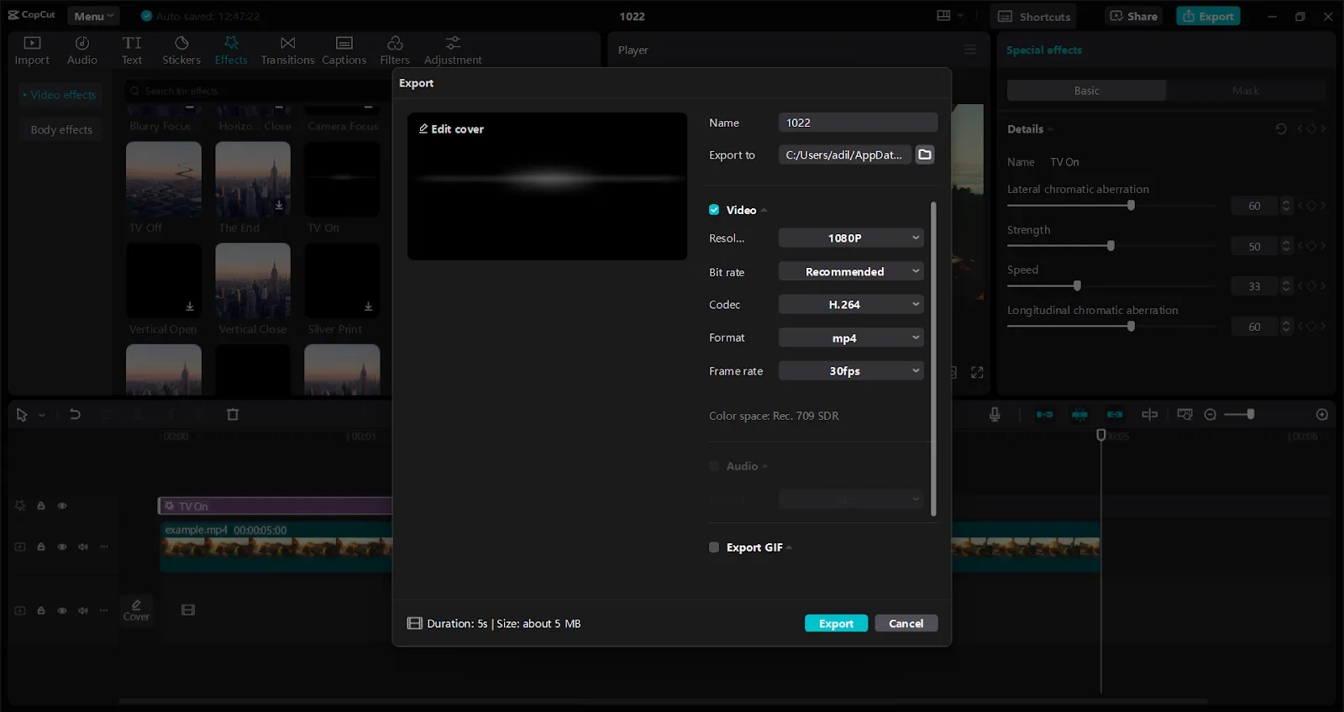This screenshot has width=1344, height=712.
Task: Click the Strength slider handle
Action: [x=1110, y=246]
